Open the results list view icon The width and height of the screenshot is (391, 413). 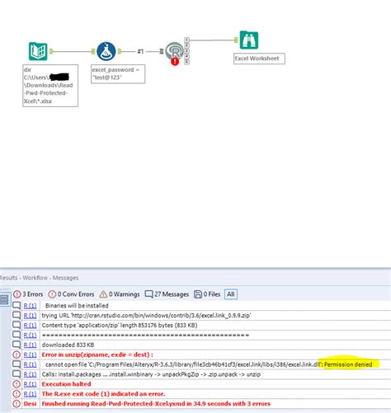point(4,299)
